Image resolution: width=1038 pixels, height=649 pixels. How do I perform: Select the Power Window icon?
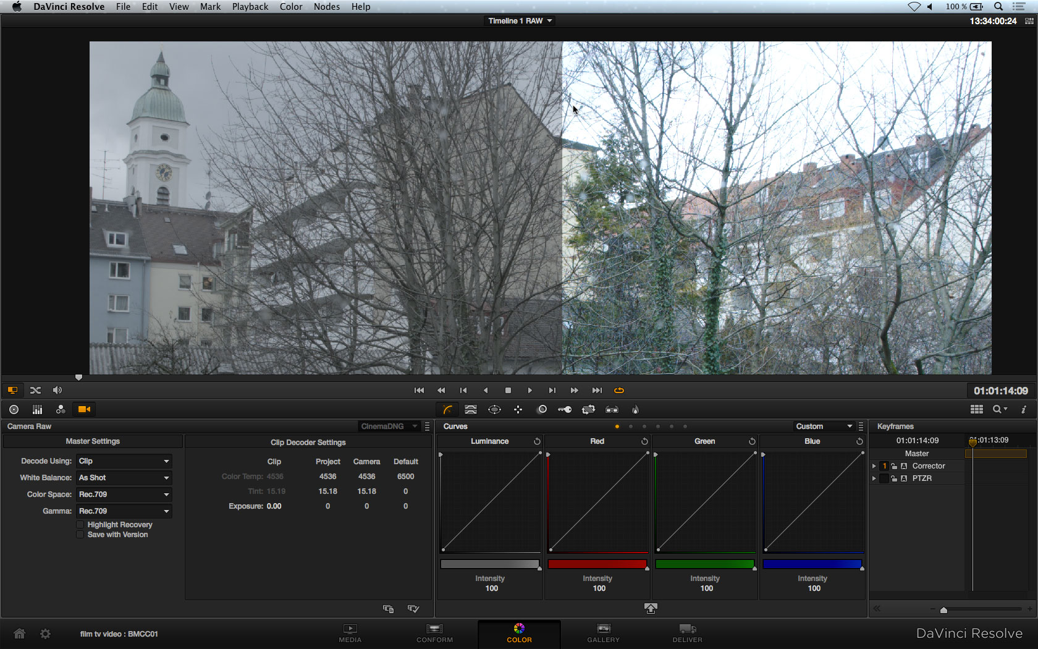pyautogui.click(x=494, y=409)
